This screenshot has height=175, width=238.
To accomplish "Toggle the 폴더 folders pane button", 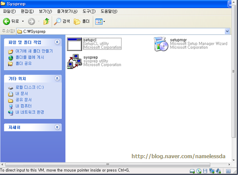I will click(x=82, y=21).
